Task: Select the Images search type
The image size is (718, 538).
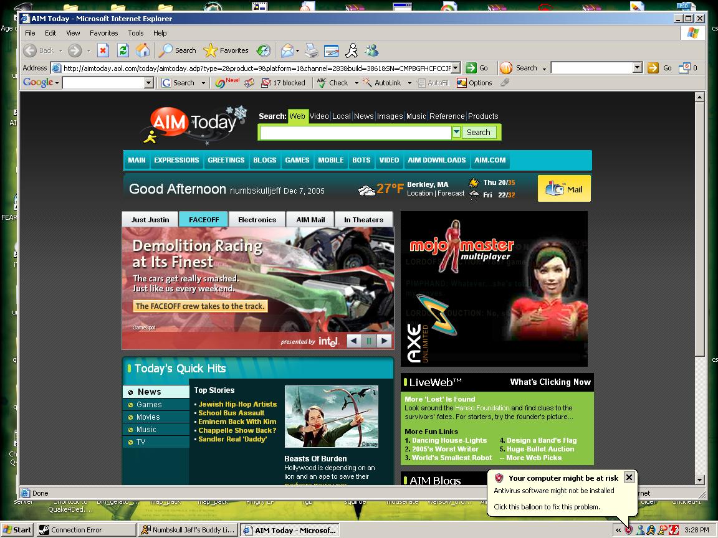Action: pos(390,116)
